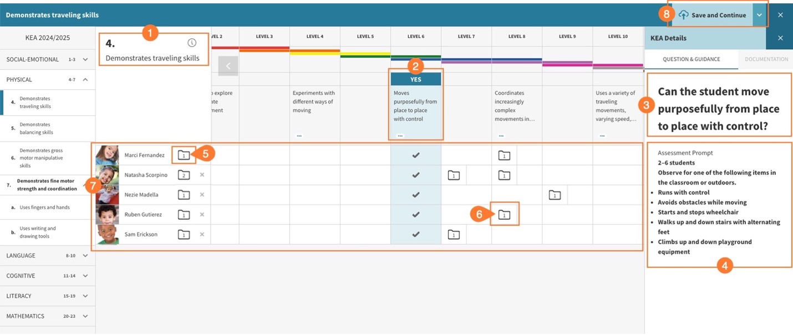The width and height of the screenshot is (793, 335).
Task: Select Demonstrates balancing skills objective
Action: pos(34,128)
